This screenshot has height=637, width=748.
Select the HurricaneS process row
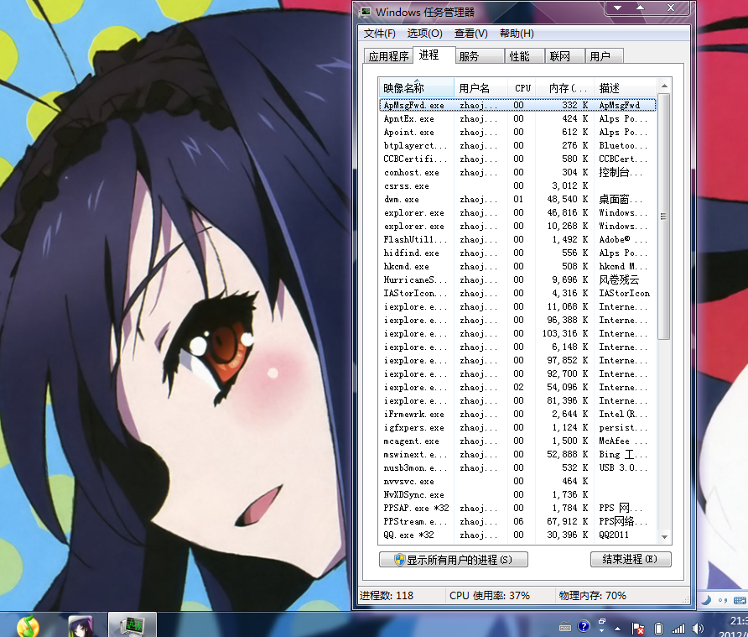[x=517, y=279]
